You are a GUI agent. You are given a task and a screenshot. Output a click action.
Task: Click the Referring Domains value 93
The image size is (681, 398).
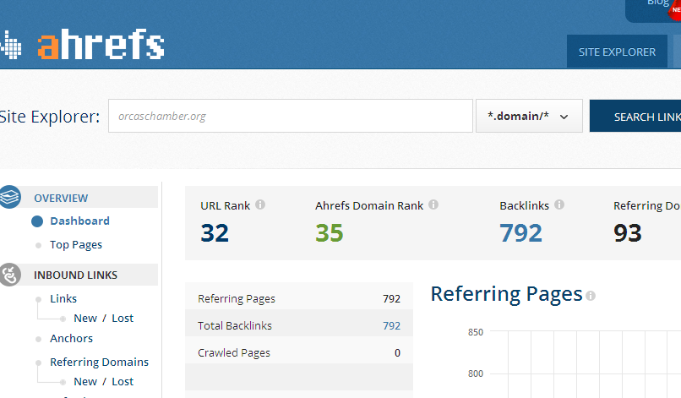pyautogui.click(x=627, y=233)
